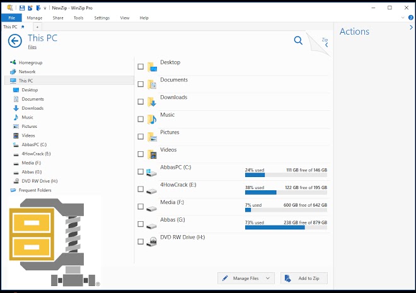This screenshot has width=416, height=293.
Task: Open the Share ribbon tab
Action: tap(58, 18)
